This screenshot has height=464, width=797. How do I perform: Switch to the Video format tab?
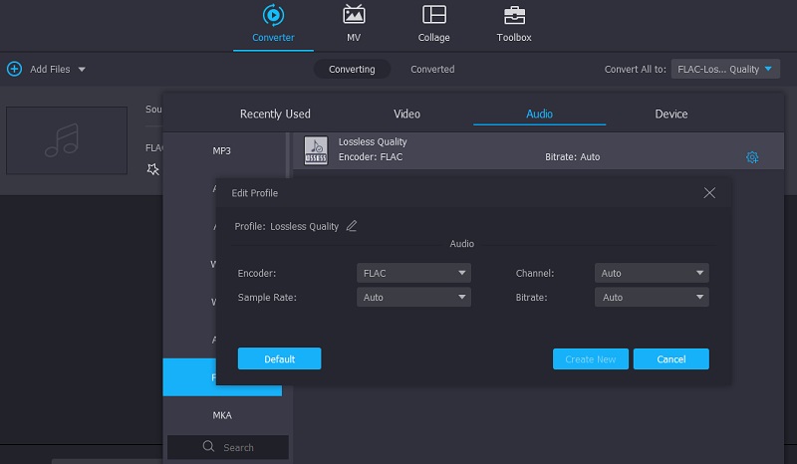[406, 114]
